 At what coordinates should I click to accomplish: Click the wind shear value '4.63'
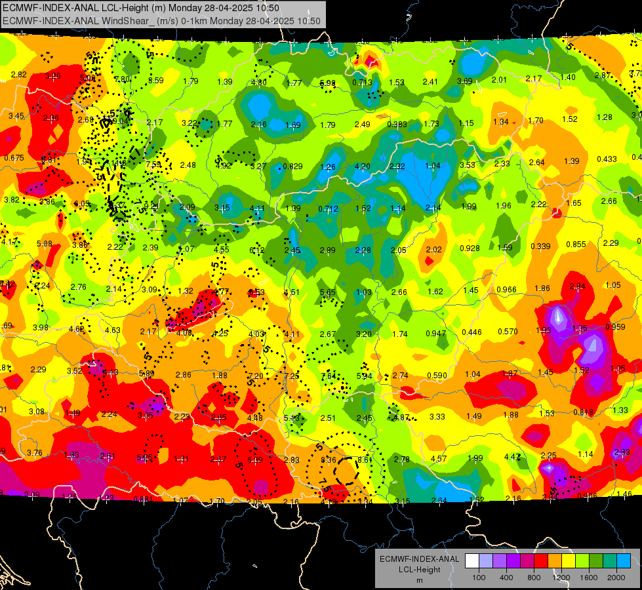(113, 330)
